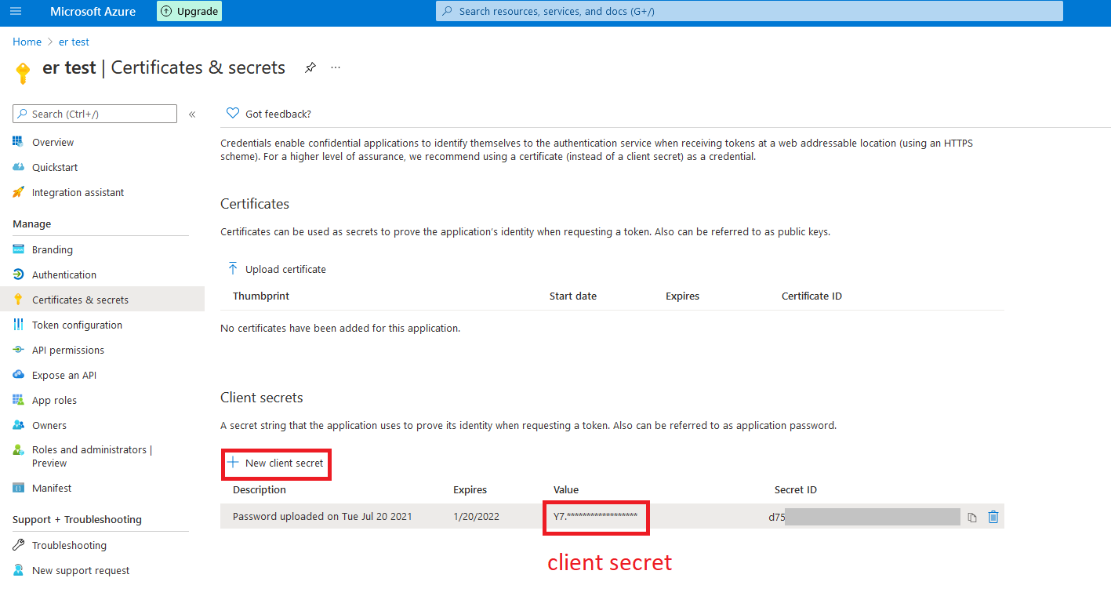Collapse the left sidebar menu
The width and height of the screenshot is (1111, 607).
point(192,114)
